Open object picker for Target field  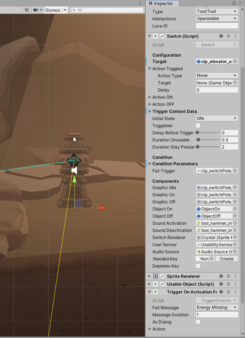(235, 62)
